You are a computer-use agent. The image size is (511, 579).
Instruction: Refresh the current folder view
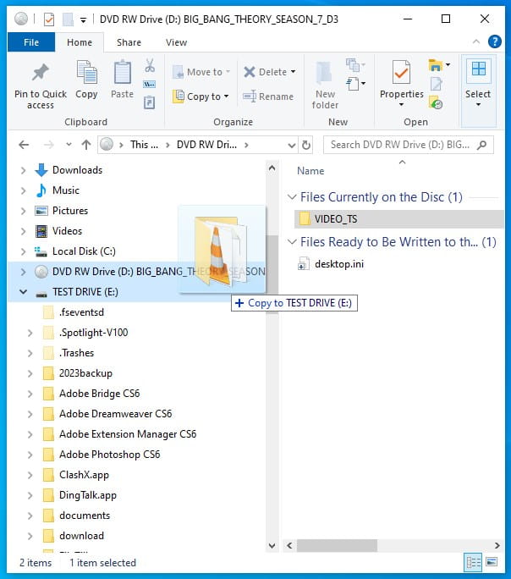306,145
